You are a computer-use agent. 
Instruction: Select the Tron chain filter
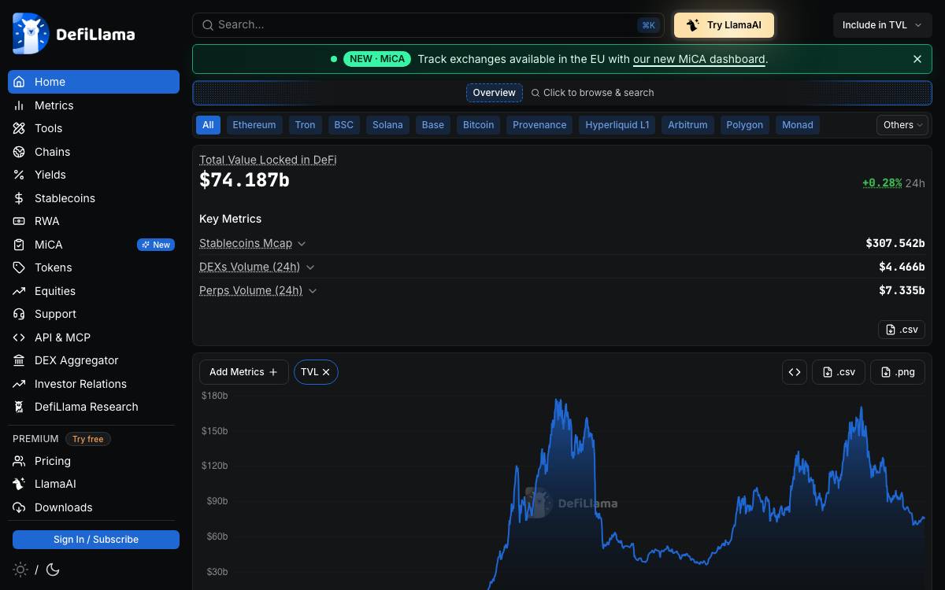[x=305, y=125]
